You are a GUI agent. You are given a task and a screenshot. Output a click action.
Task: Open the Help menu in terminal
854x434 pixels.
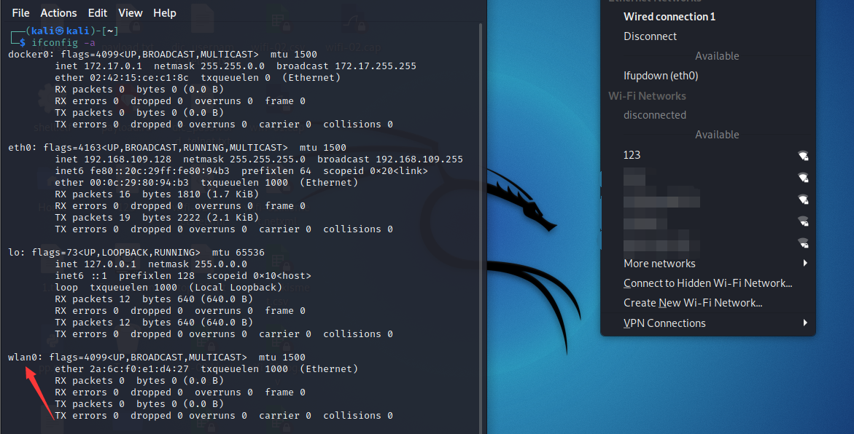pyautogui.click(x=165, y=12)
